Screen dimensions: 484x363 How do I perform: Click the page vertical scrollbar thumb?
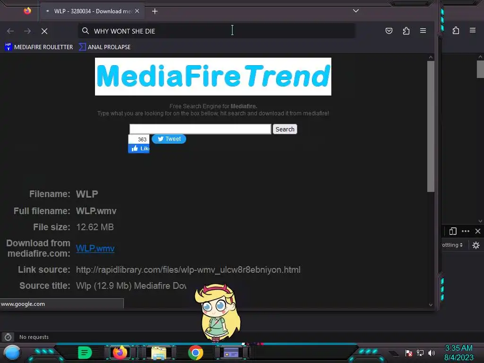(431, 127)
